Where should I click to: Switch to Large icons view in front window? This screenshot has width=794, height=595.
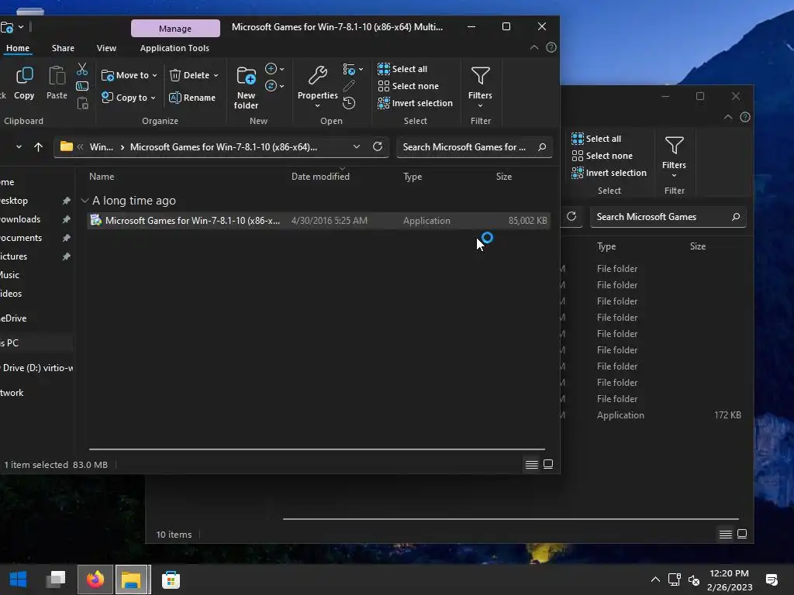tap(548, 465)
